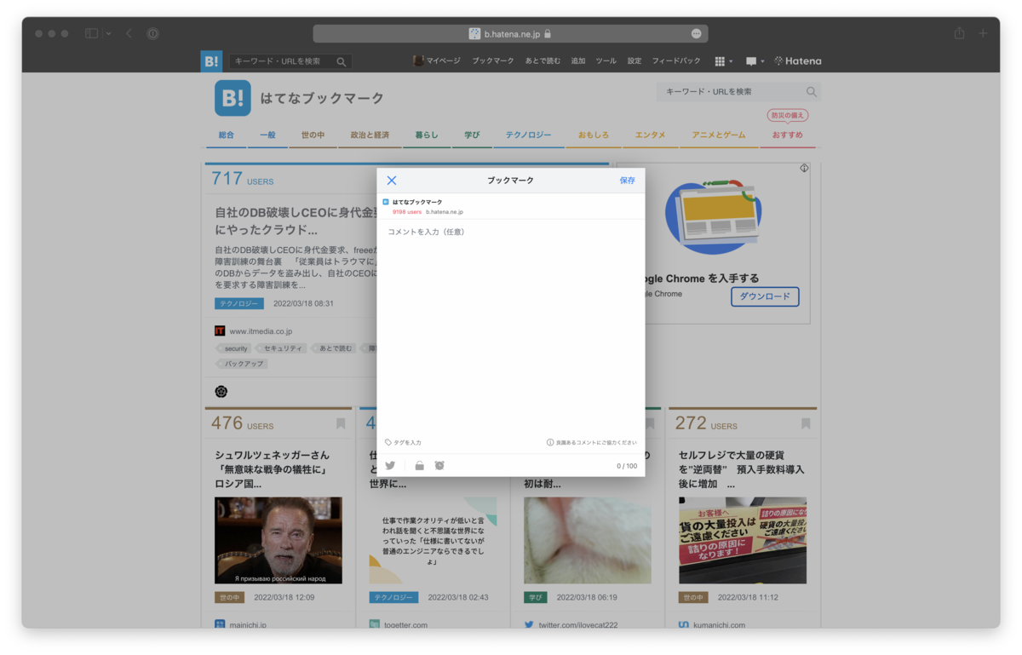Click the header キーワード・URLを検索 field

coord(730,92)
